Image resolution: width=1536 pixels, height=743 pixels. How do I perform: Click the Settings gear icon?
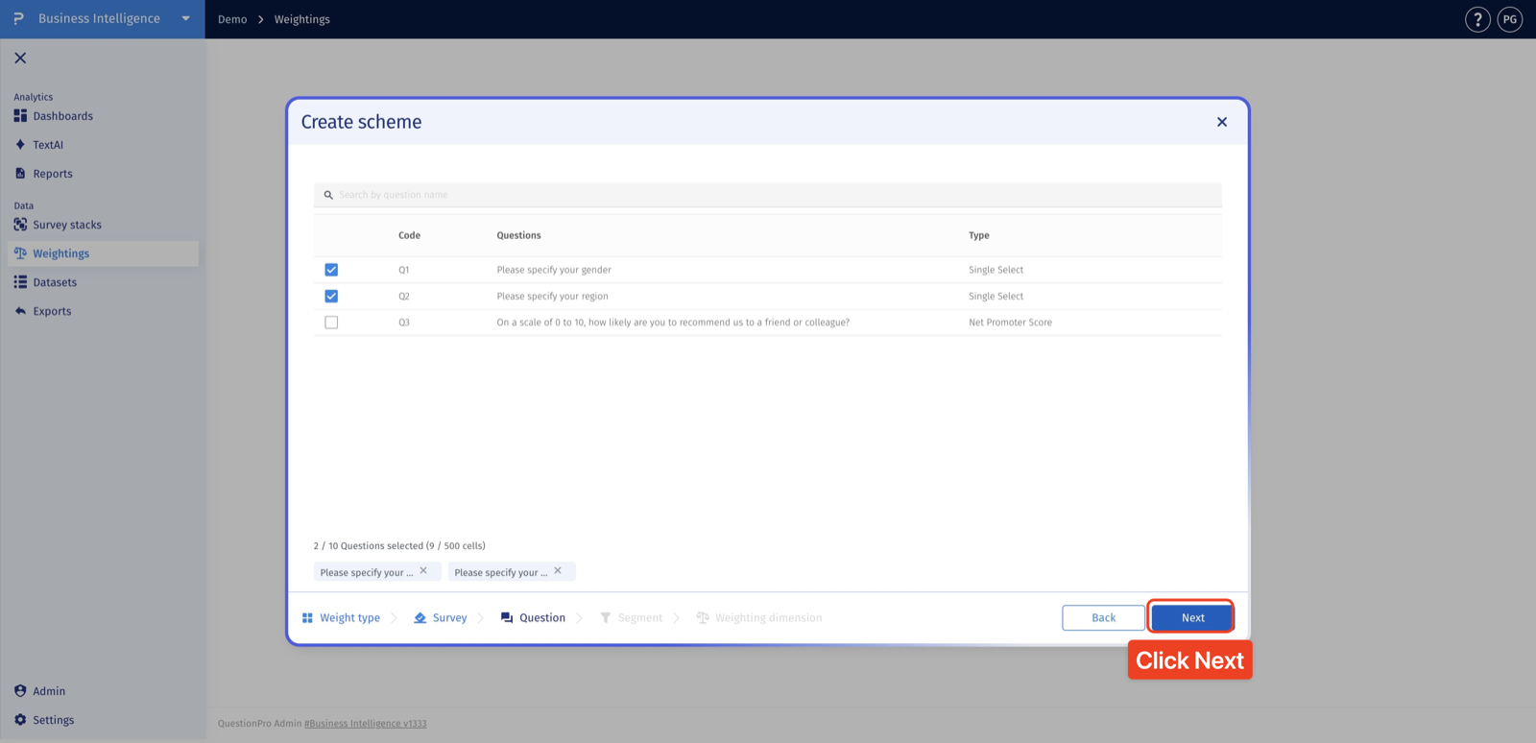pyautogui.click(x=20, y=719)
